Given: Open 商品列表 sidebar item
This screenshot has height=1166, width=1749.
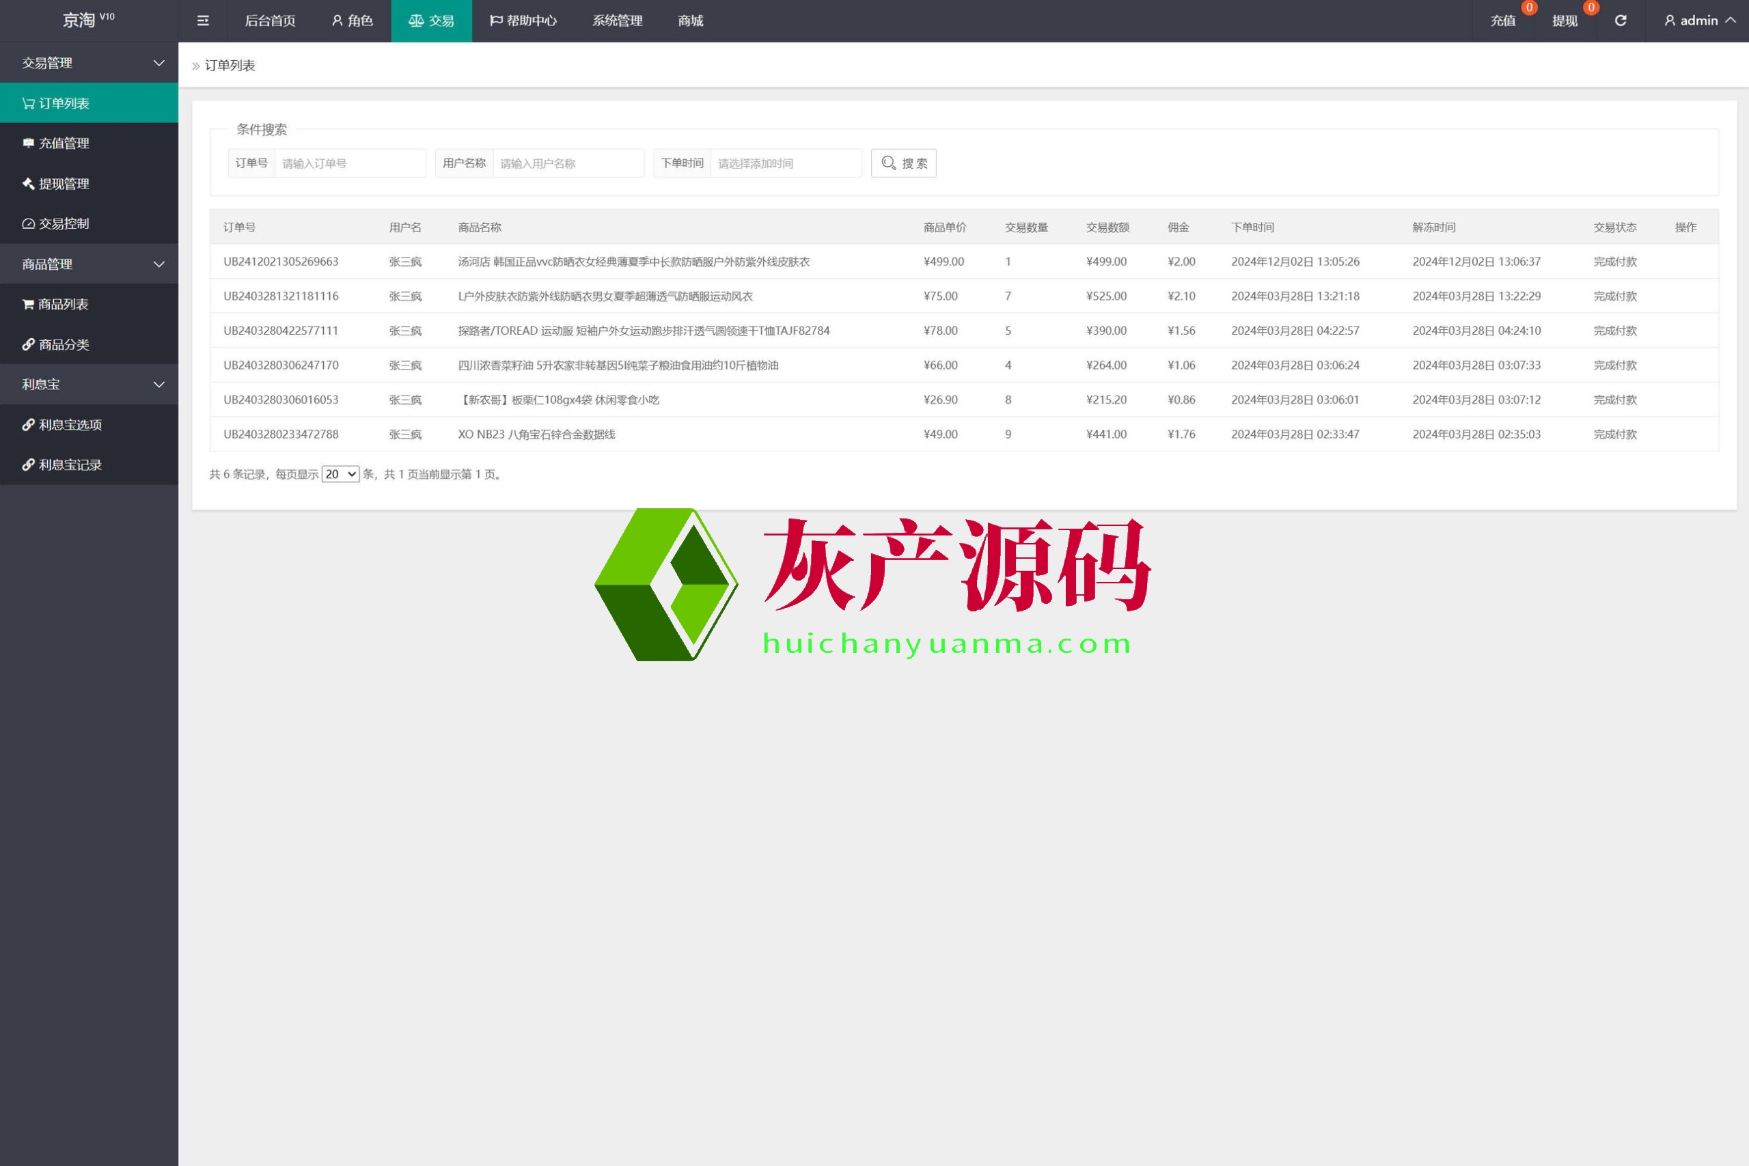Looking at the screenshot, I should point(64,304).
